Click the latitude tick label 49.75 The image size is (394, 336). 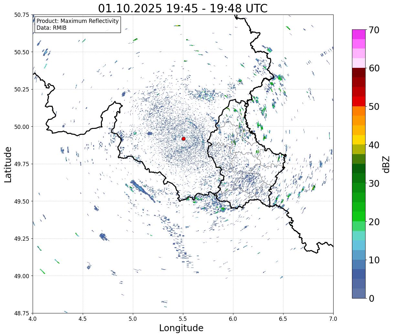(22, 164)
